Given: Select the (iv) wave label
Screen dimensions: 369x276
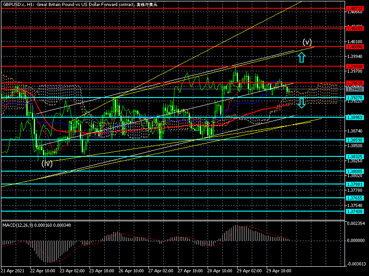Looking at the screenshot, I should click(47, 163).
